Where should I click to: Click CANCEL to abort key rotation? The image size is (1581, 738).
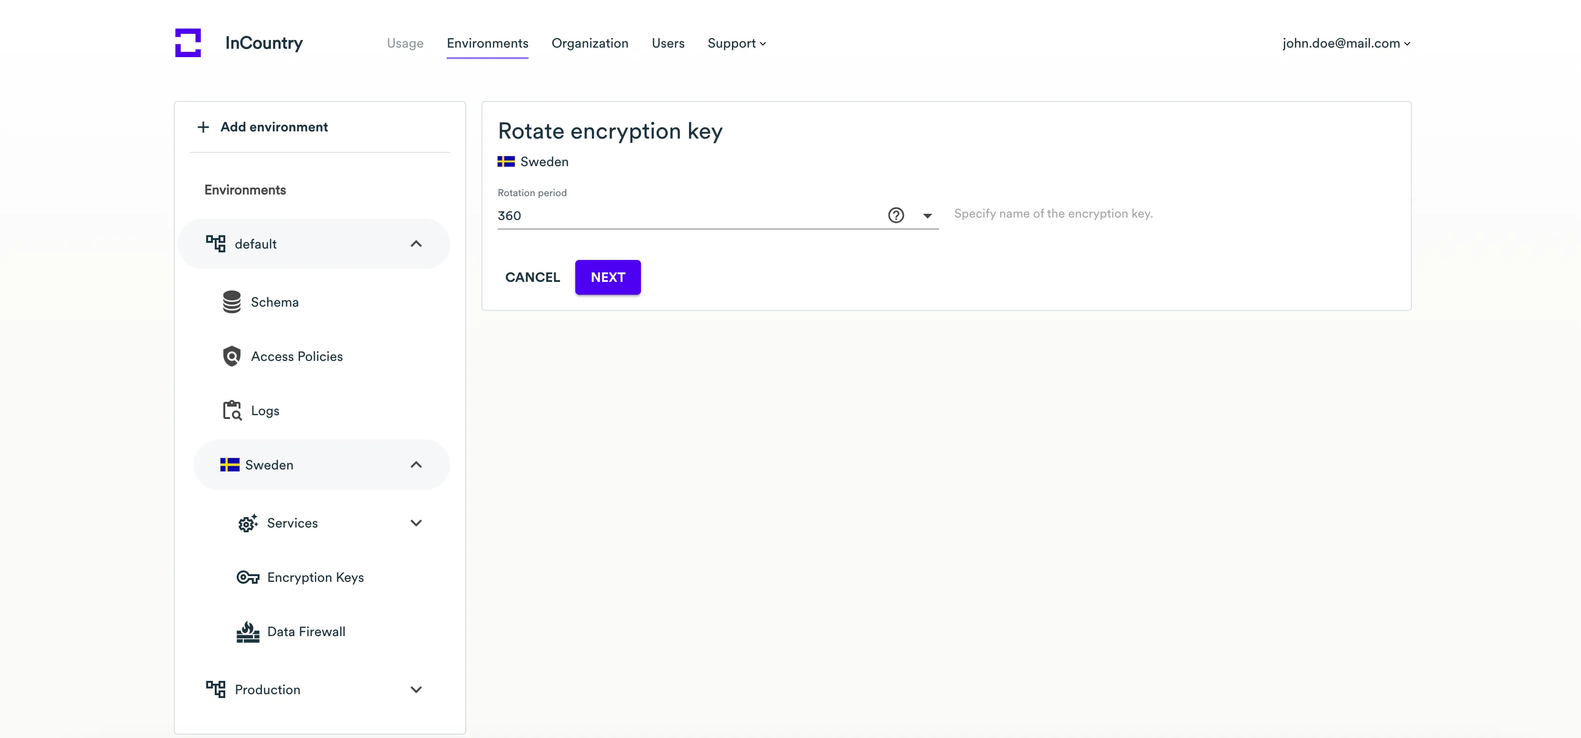click(x=532, y=277)
